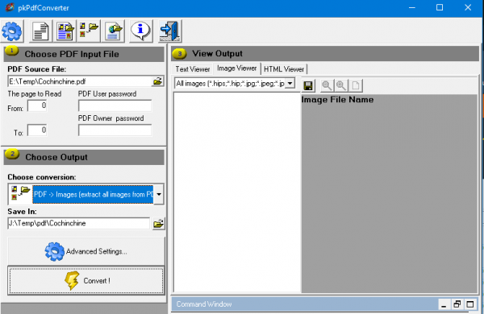Click the Command Window title bar
This screenshot has height=314, width=484.
click(305, 304)
